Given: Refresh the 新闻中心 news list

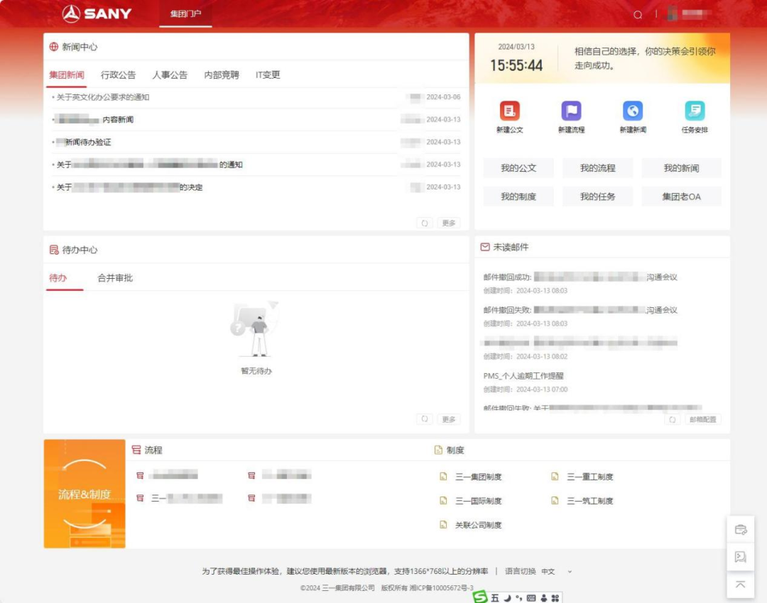Looking at the screenshot, I should tap(425, 223).
